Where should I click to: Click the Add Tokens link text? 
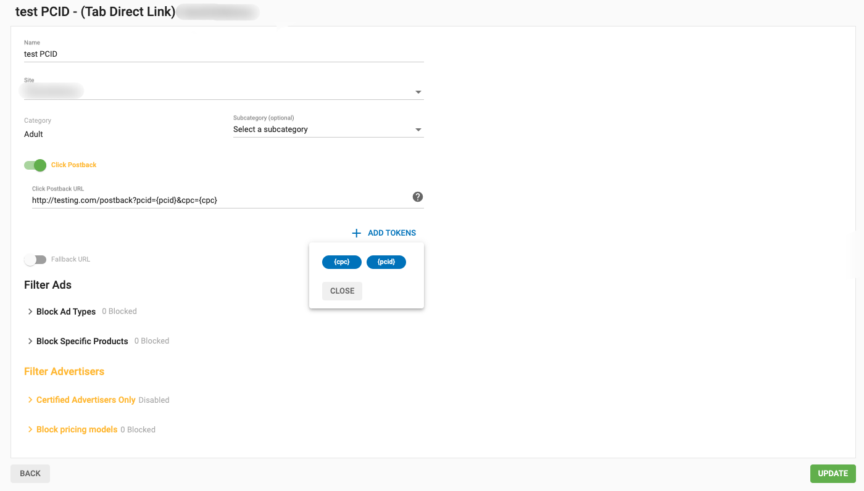coord(392,233)
